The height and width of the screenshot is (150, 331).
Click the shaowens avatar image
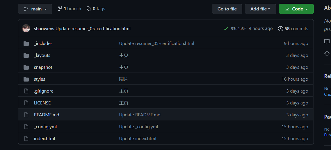(x=26, y=28)
